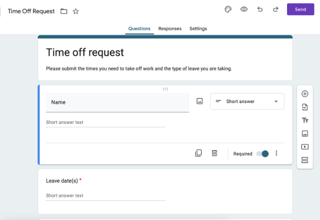Open the customize theme palette
The image size is (320, 220).
(x=228, y=9)
